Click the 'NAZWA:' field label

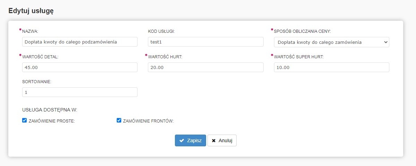[30, 31]
